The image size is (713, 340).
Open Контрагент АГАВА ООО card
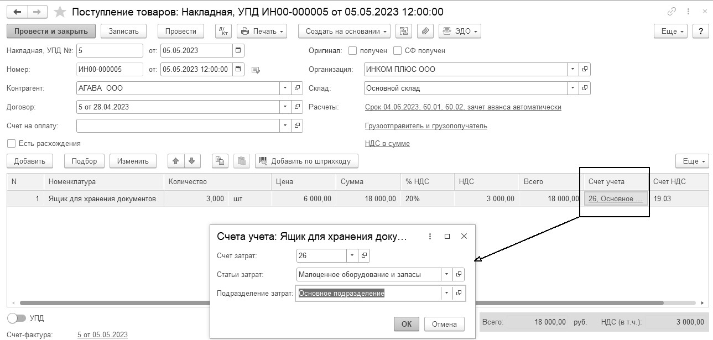click(298, 88)
